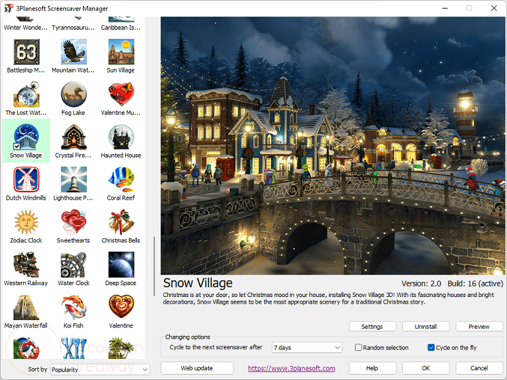Pick the Fog Lake duck icon
Screen dimensions: 507x380
click(x=73, y=94)
